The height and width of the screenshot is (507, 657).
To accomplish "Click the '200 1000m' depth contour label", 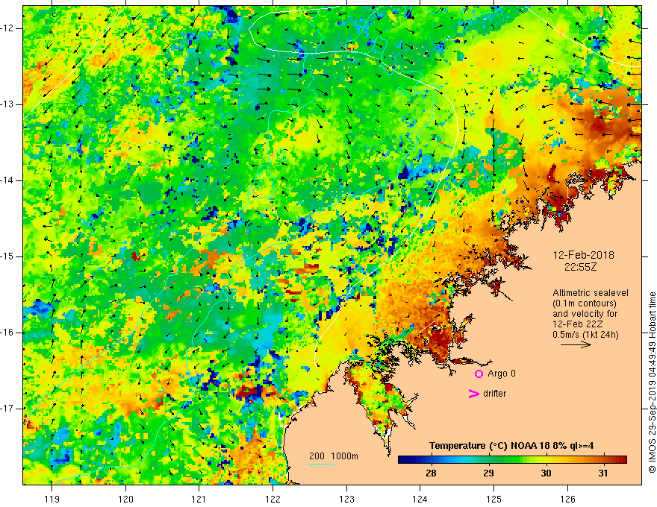I will 334,456.
